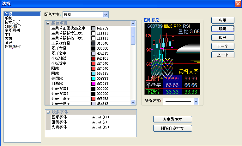
Task: Click the 自画线 magenta swatch
Action: (x=93, y=84)
